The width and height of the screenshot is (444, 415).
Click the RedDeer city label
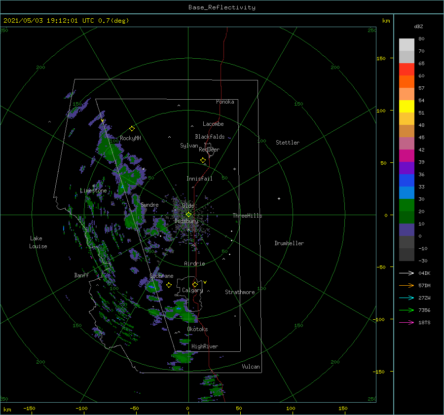click(209, 150)
